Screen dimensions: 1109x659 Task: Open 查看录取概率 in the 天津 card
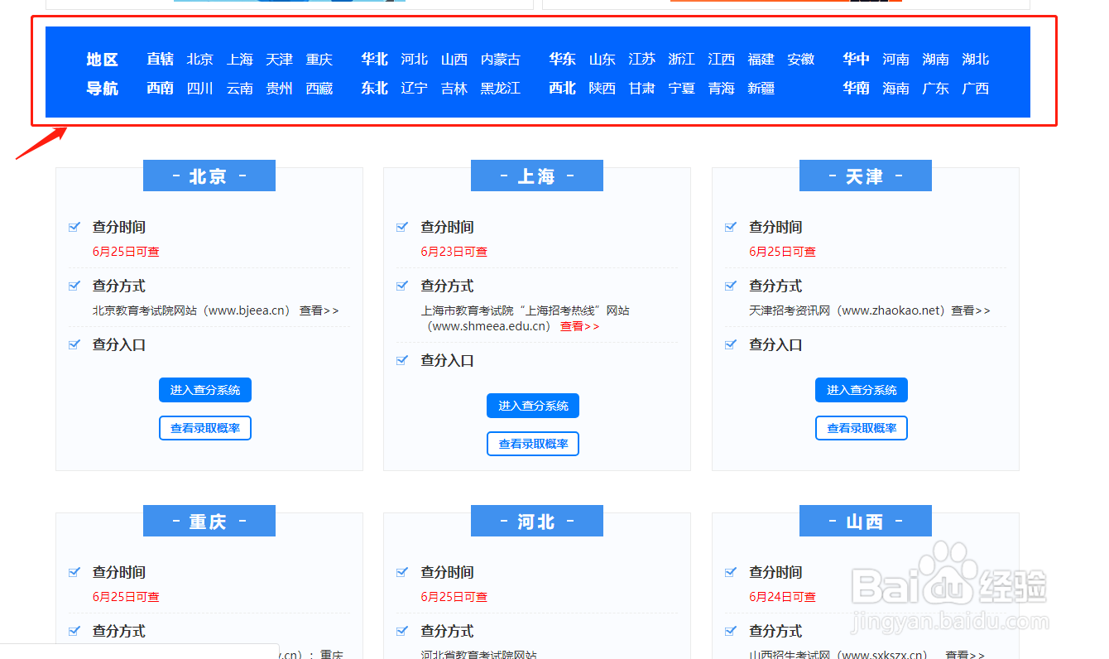862,428
